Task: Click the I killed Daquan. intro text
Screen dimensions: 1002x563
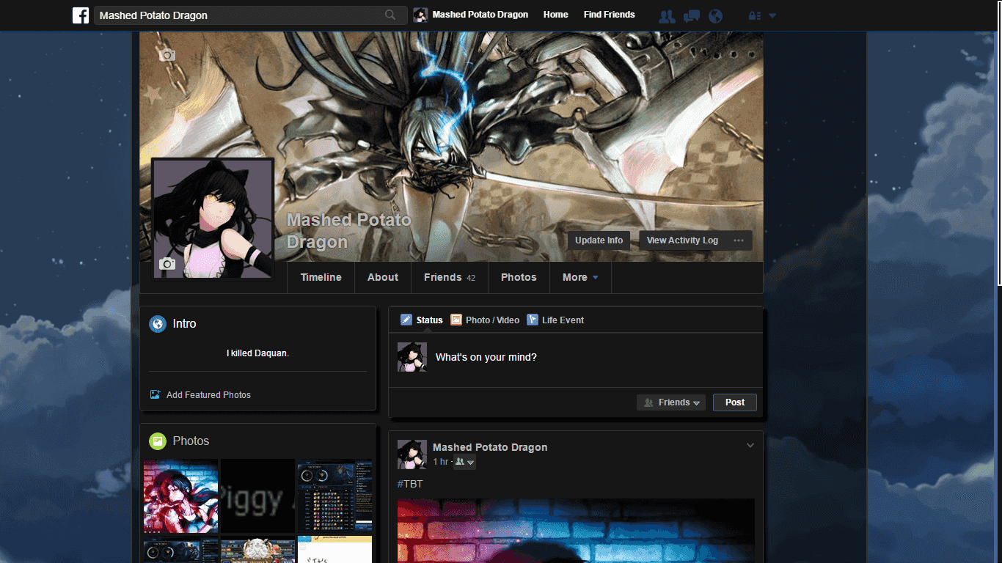Action: 257,353
